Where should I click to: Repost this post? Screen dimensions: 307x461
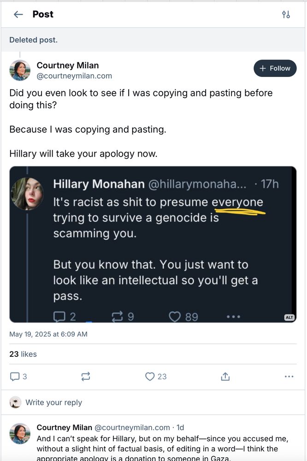[86, 377]
